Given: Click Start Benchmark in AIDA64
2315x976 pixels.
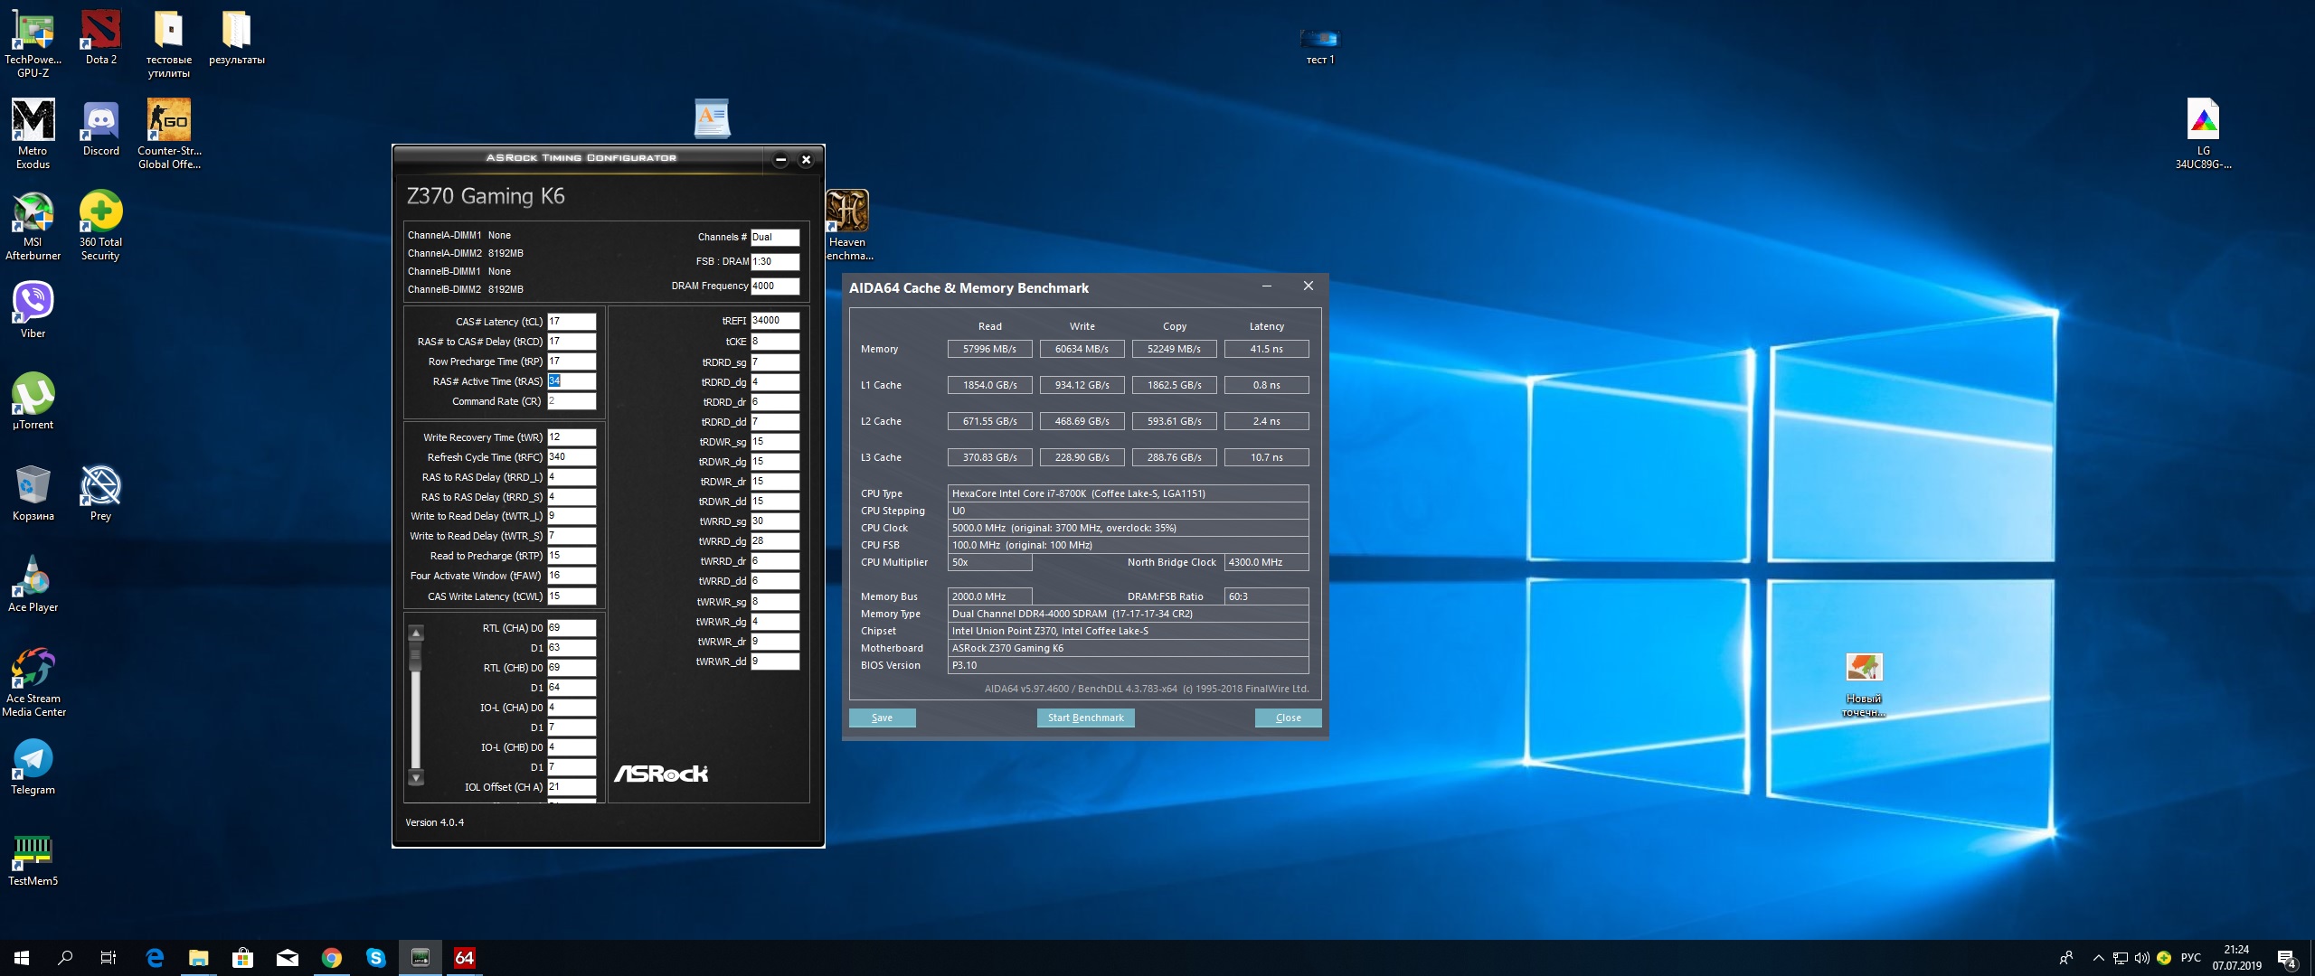Looking at the screenshot, I should coord(1085,718).
